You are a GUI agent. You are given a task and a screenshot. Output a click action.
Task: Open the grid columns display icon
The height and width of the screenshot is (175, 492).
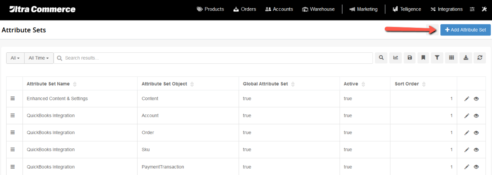[451, 58]
